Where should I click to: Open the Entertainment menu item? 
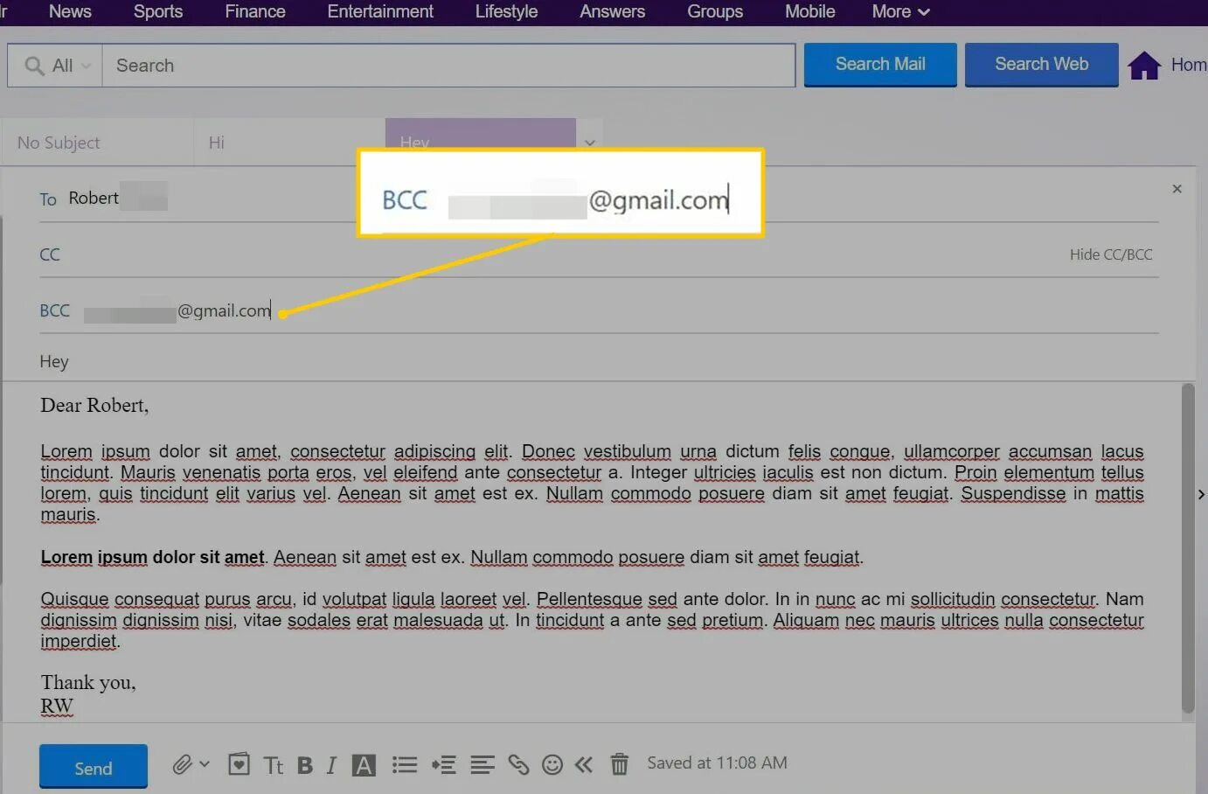[x=380, y=11]
